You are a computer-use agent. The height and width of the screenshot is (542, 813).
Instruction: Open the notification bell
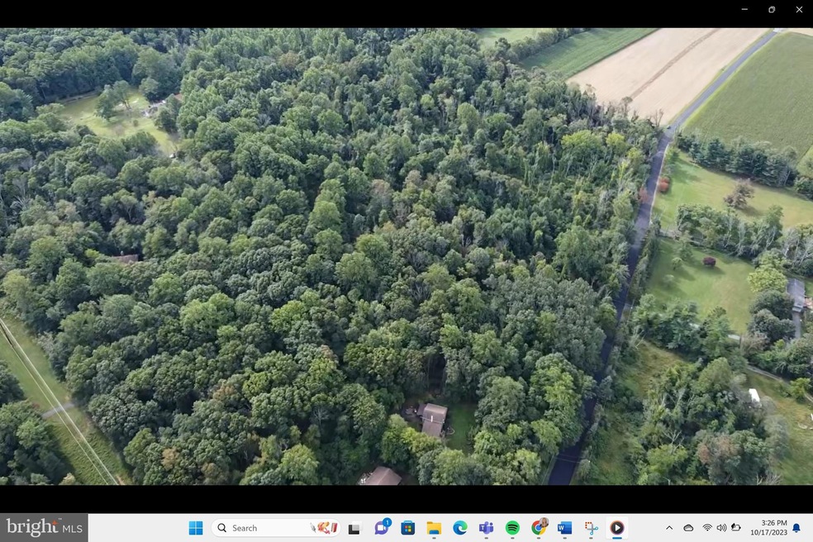796,528
